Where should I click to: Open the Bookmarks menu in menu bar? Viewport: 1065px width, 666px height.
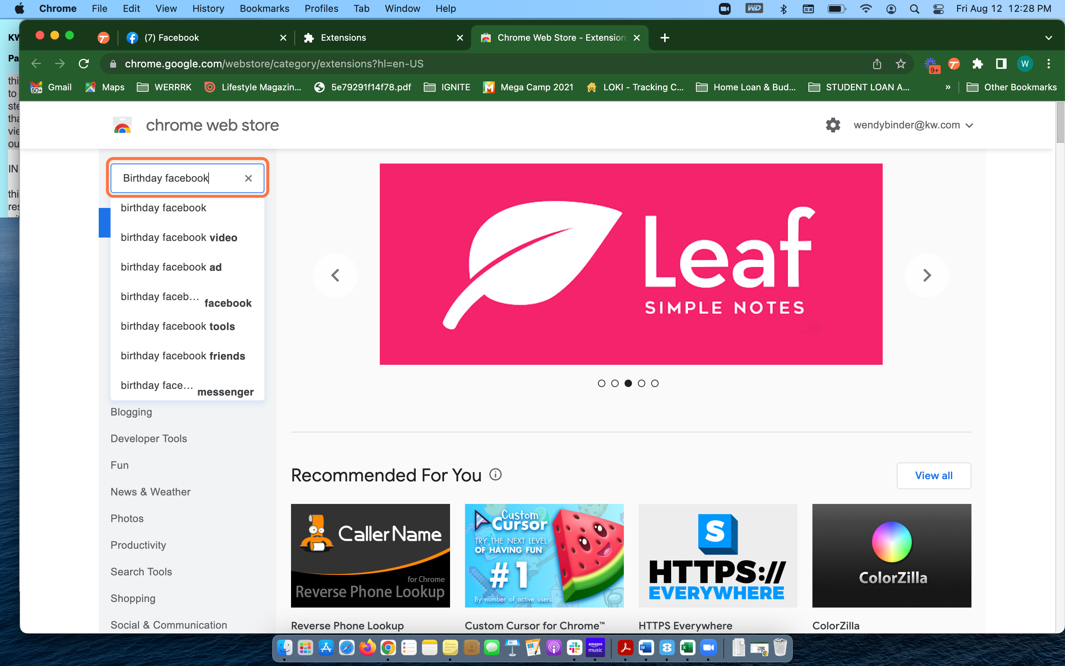pos(264,9)
